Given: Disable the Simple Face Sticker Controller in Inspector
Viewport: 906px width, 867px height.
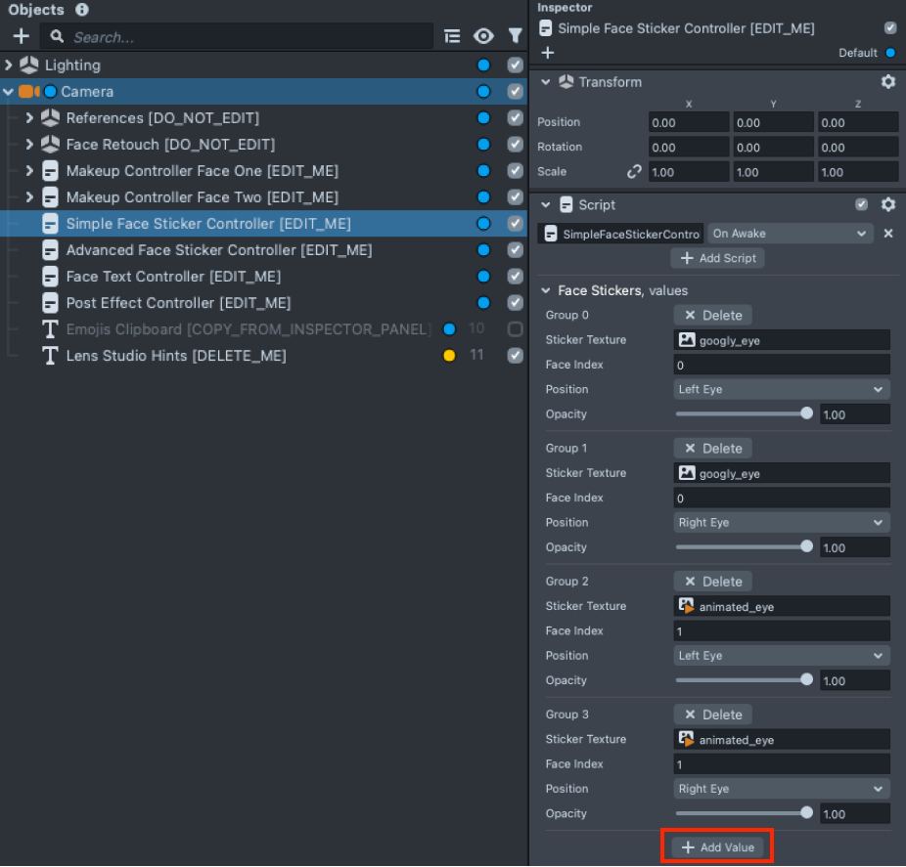Looking at the screenshot, I should pos(890,28).
